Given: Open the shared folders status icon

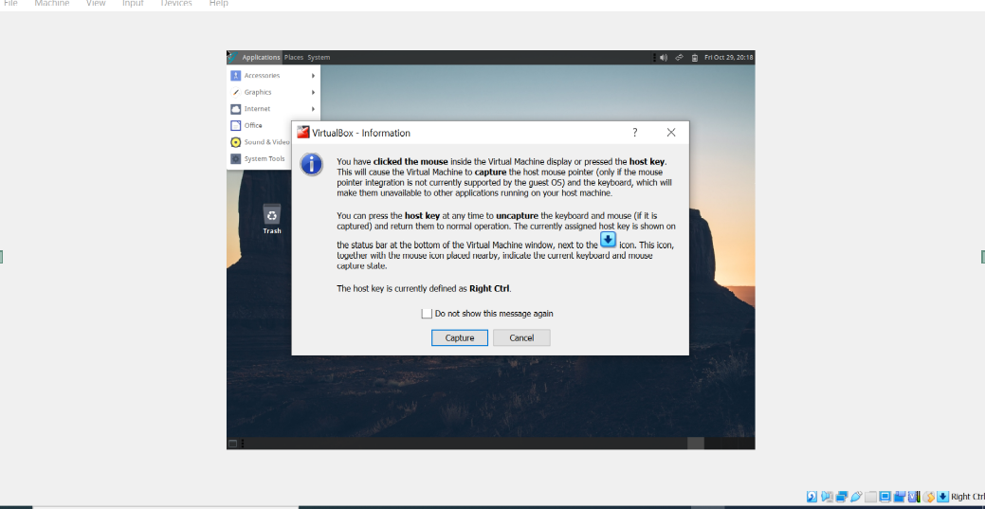Looking at the screenshot, I should 870,497.
